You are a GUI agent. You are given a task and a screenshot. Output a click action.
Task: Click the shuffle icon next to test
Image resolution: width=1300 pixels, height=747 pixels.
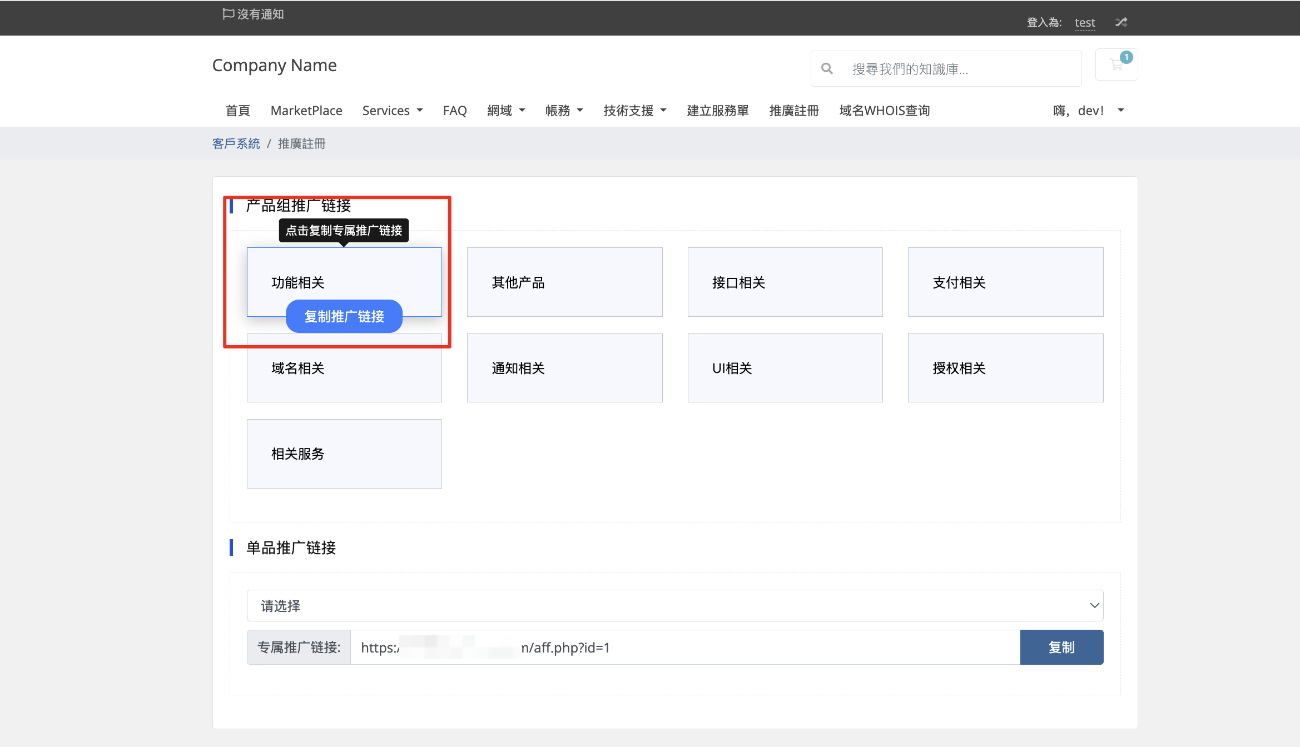point(1121,22)
